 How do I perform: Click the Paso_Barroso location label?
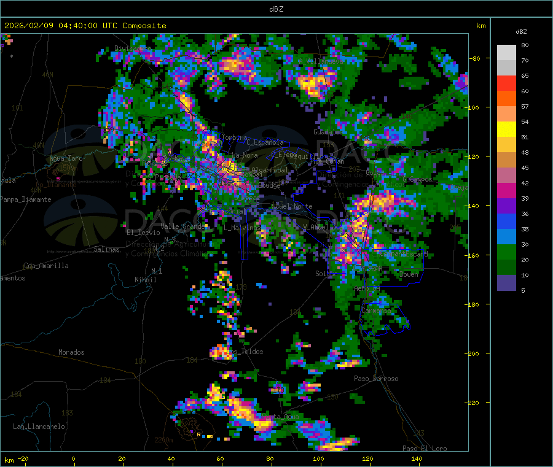tap(376, 379)
